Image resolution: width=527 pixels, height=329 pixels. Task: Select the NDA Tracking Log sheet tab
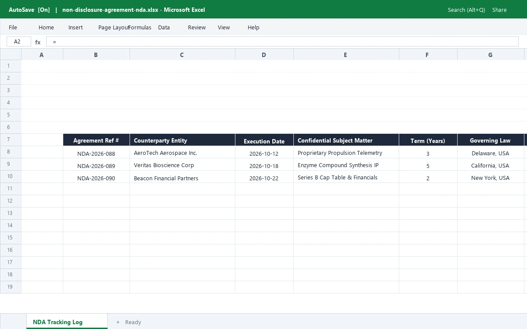(67, 321)
